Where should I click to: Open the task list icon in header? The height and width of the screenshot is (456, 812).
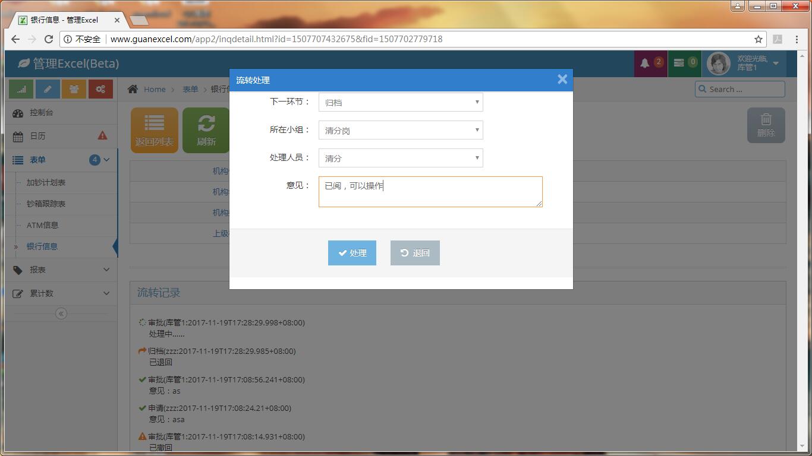tap(679, 63)
